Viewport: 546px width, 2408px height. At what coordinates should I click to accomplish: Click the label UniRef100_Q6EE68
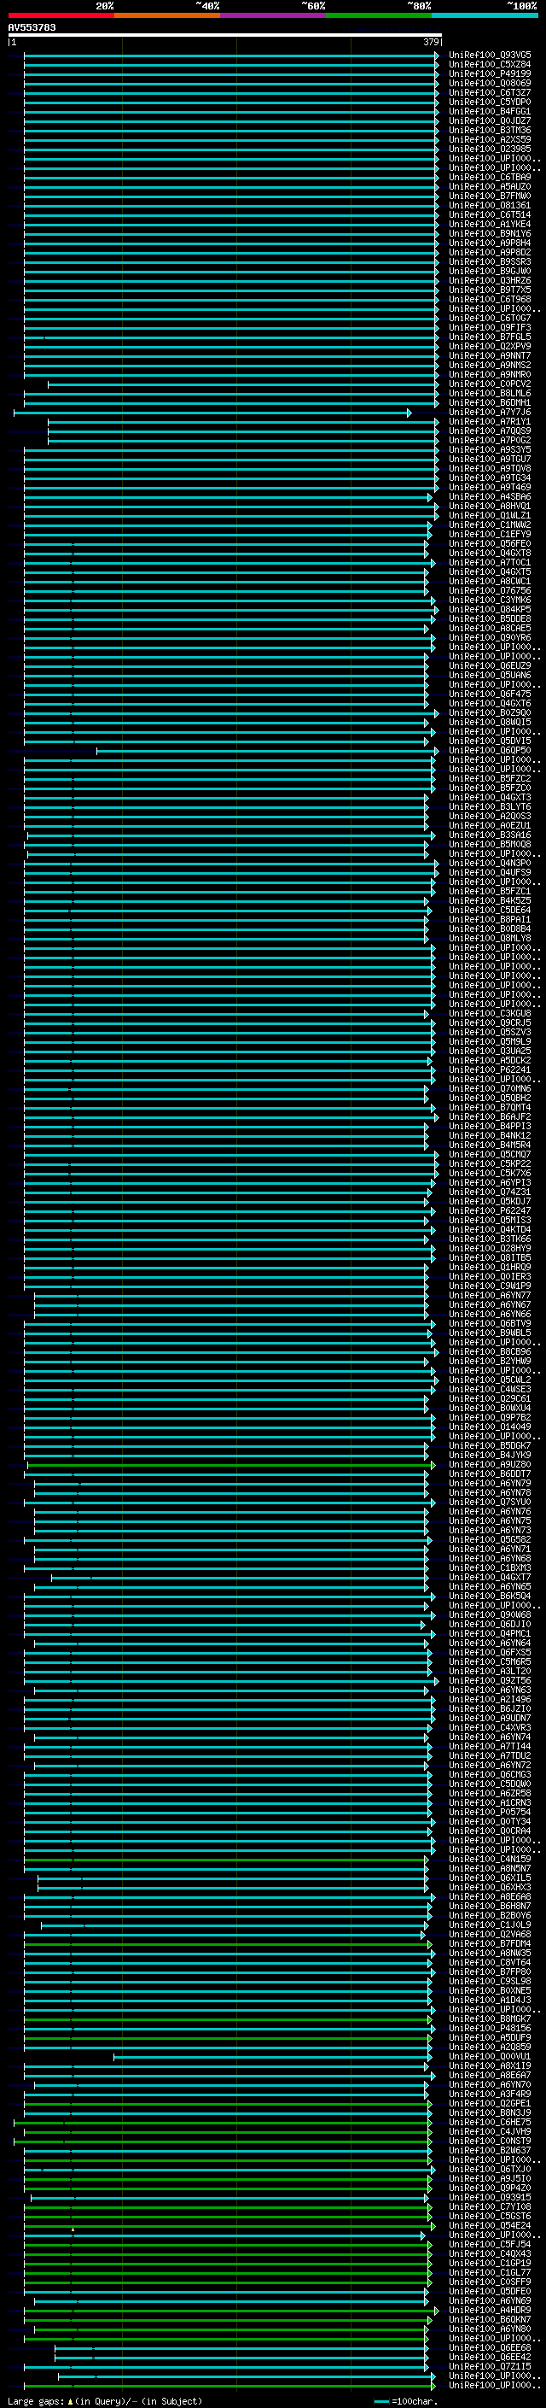point(490,2347)
